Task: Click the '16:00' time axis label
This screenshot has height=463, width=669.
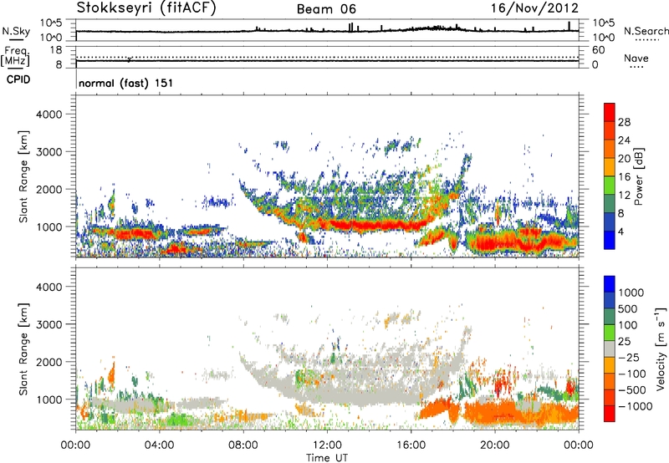Action: (411, 445)
